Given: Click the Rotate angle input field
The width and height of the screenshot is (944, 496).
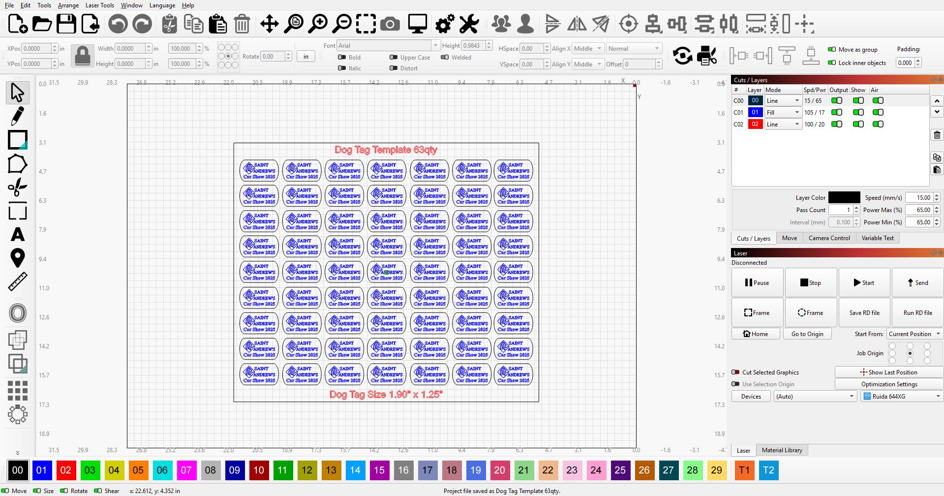Looking at the screenshot, I should 273,56.
